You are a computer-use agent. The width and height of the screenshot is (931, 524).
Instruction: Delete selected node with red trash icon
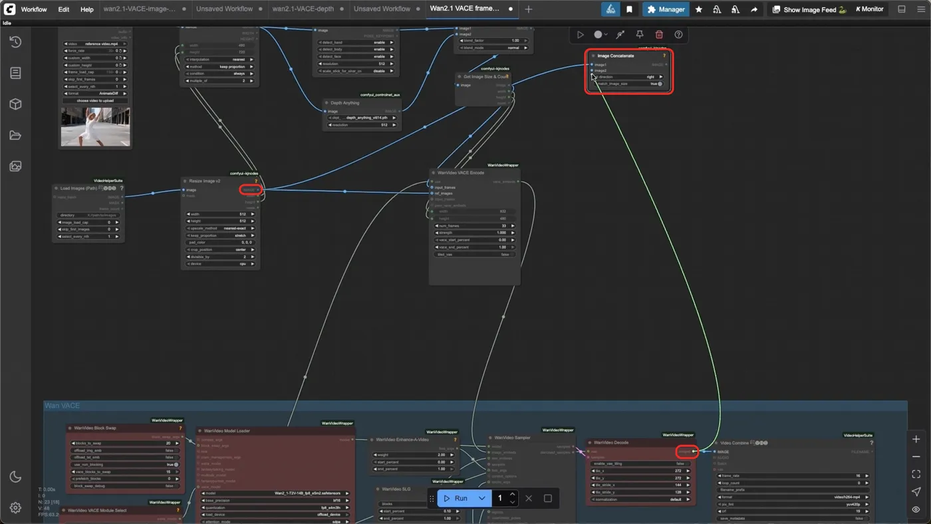pos(659,35)
